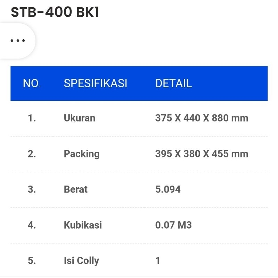The width and height of the screenshot is (278, 278).
Task: Select the 5.094 weight value
Action: pyautogui.click(x=168, y=189)
